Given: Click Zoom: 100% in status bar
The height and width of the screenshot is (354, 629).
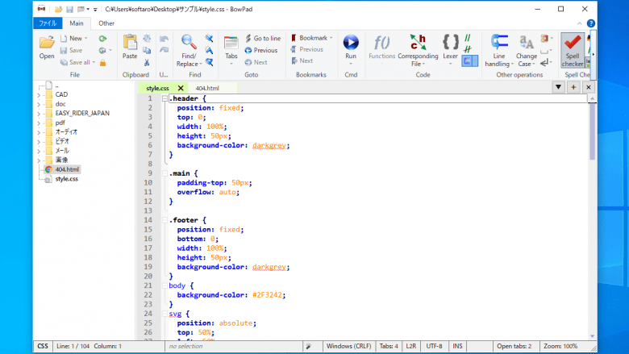Looking at the screenshot, I should click(x=560, y=346).
